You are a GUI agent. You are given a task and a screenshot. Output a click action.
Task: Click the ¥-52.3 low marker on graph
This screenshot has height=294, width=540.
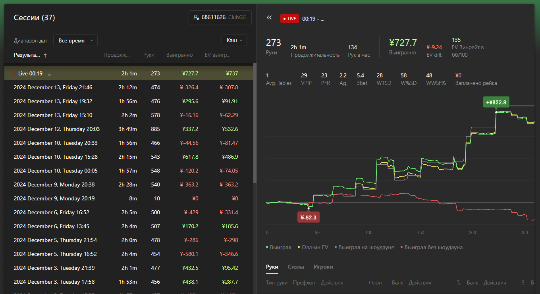(309, 217)
